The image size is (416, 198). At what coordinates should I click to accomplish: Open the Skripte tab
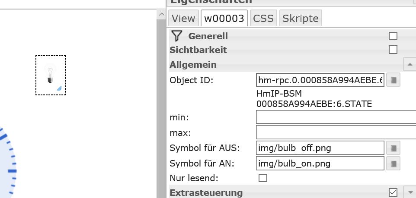click(x=300, y=19)
